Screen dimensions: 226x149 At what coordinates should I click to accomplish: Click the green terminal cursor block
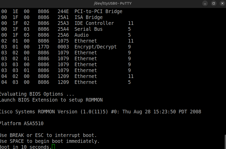53,147
